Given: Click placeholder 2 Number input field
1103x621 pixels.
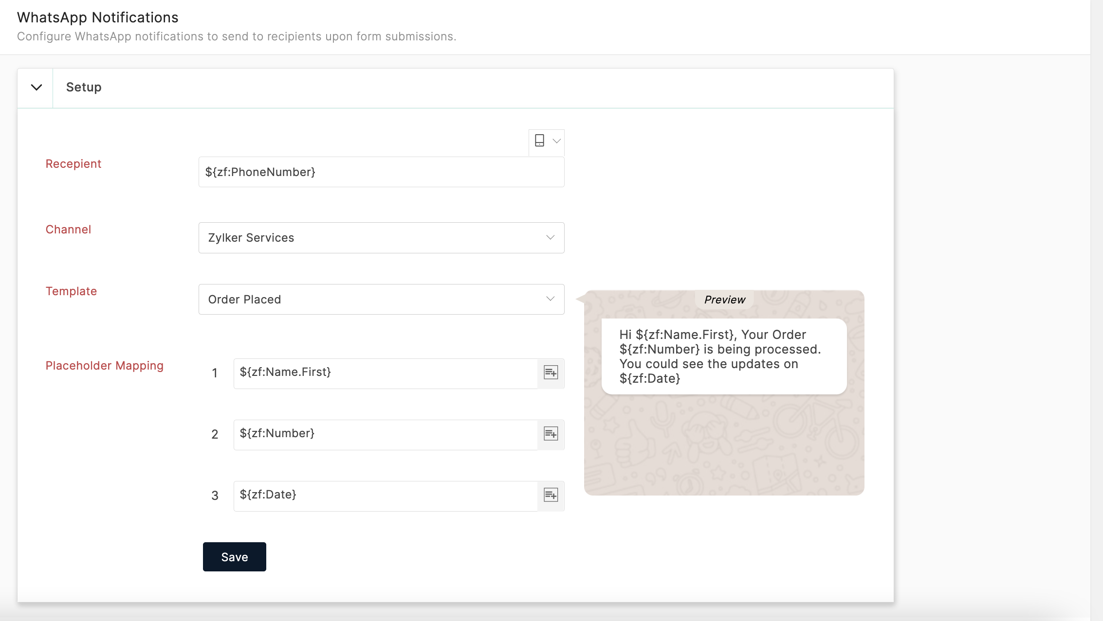Looking at the screenshot, I should 385,434.
